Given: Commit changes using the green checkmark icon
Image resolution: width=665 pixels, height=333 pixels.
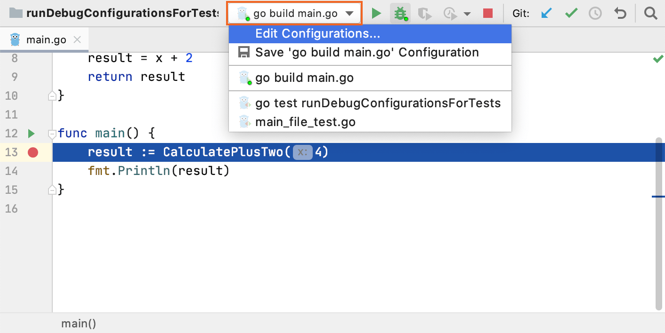Looking at the screenshot, I should pos(571,13).
